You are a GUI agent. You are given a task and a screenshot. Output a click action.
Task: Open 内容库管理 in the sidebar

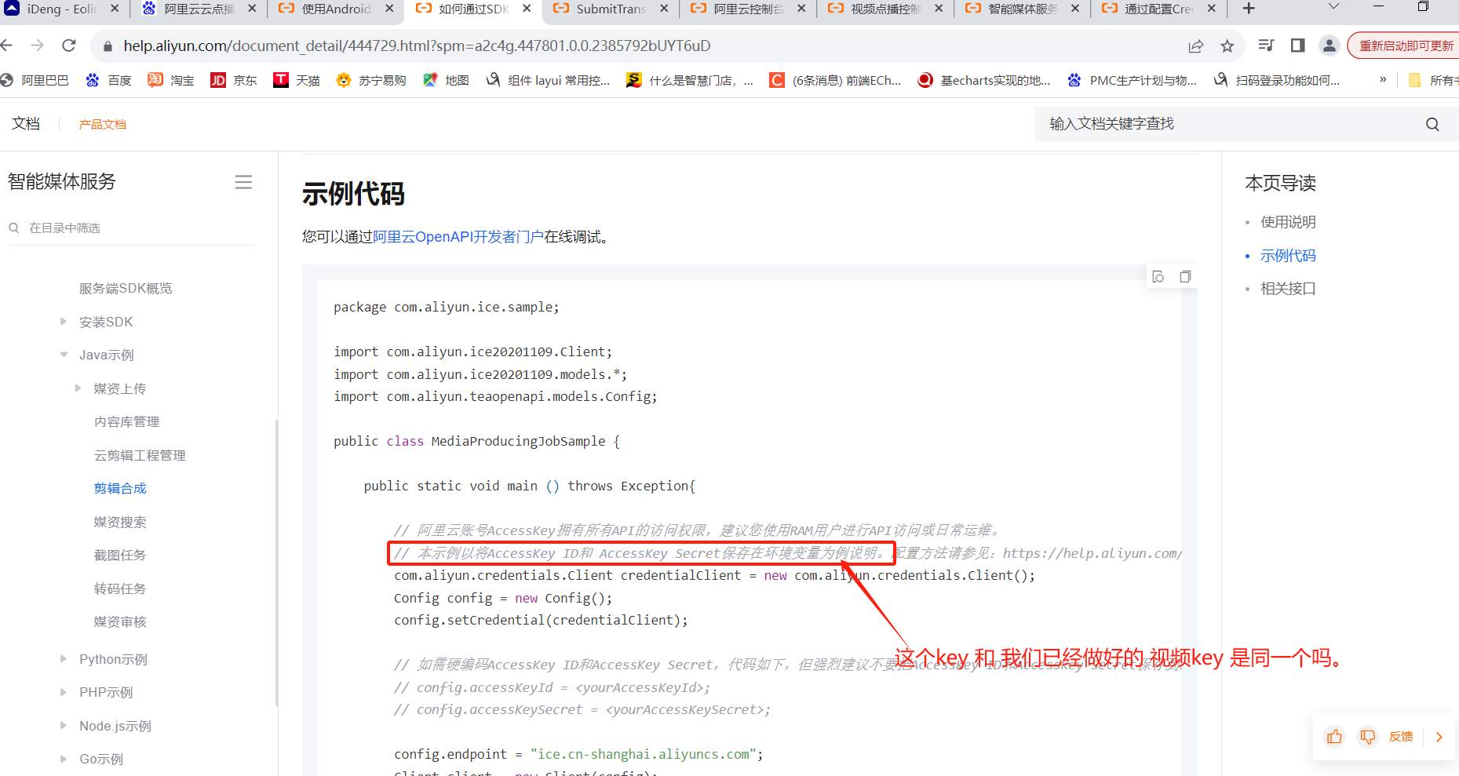[x=126, y=422]
